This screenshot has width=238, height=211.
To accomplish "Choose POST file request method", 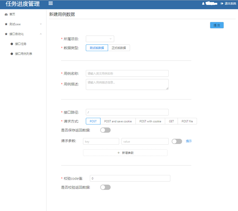I will 187,121.
